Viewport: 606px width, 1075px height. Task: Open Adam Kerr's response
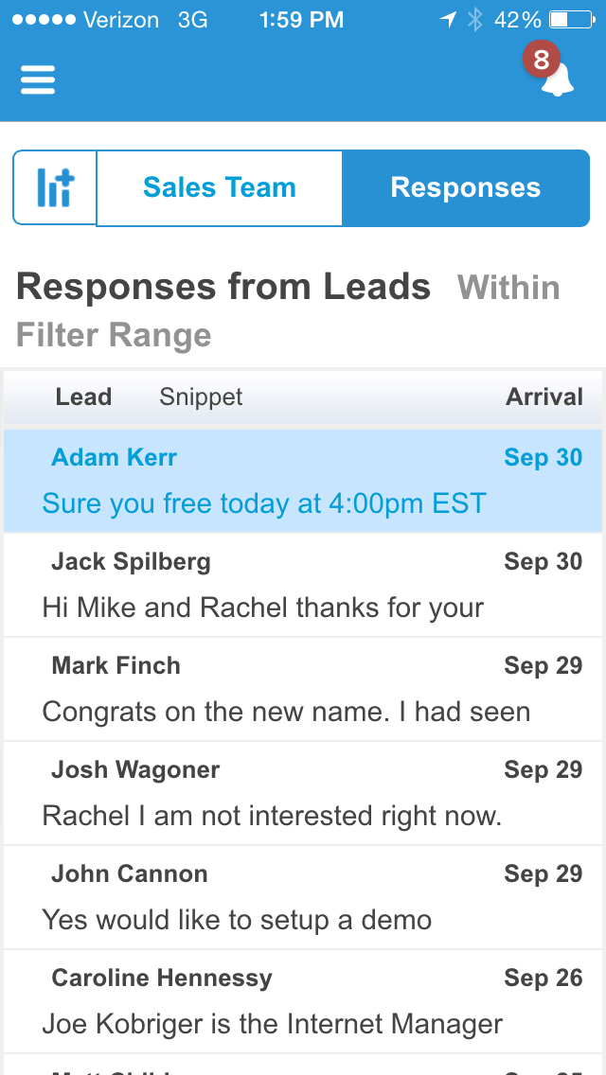click(x=303, y=481)
